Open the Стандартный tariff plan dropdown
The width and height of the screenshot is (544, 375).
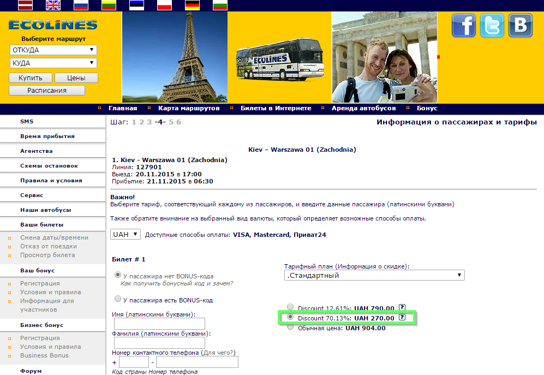click(374, 275)
